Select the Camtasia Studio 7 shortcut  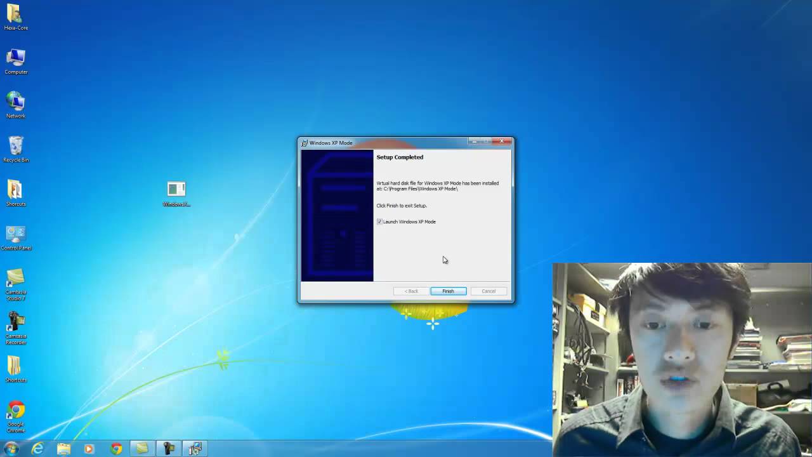pos(16,284)
